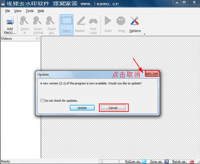
Task: Click the Videos panel title
Action: (x=6, y=39)
